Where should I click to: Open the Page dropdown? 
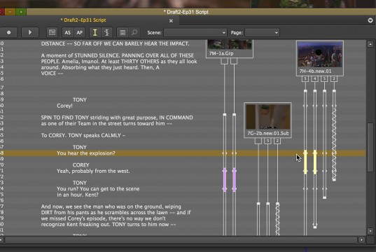[x=262, y=33]
